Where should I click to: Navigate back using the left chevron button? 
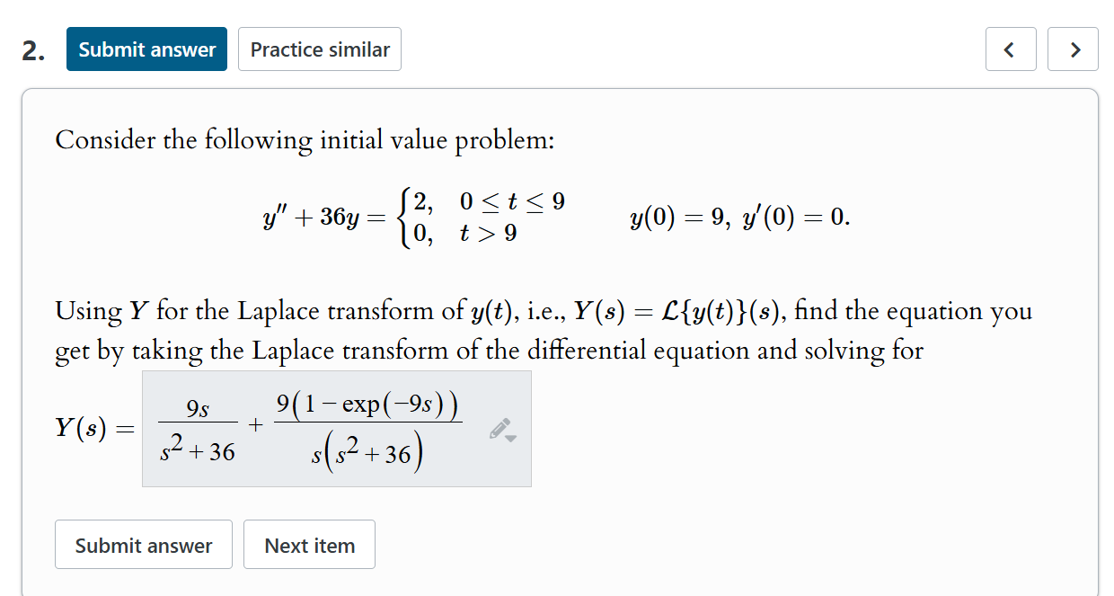pos(1011,49)
